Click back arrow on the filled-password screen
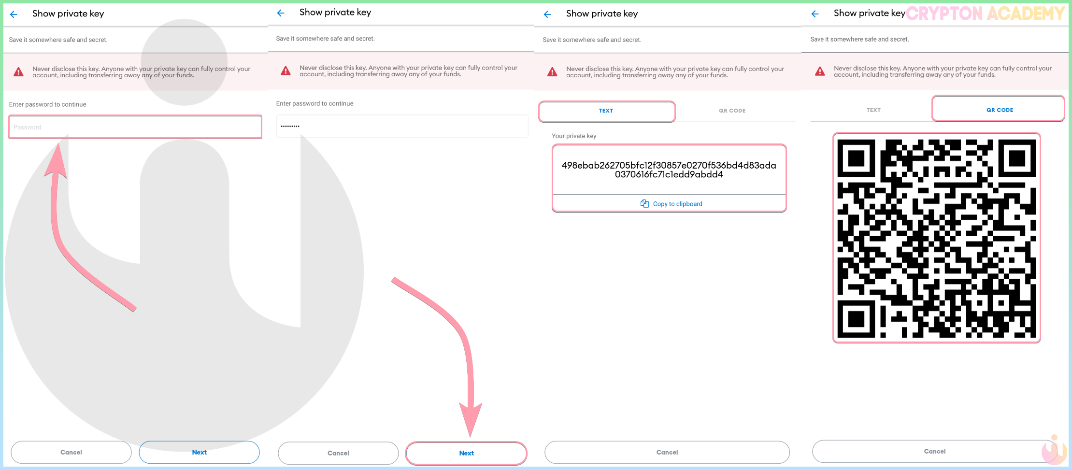 click(281, 13)
